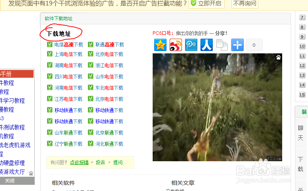Screen dimensions: 308x191
Task: Click green check icon beside 联通高速下载
Action: click(91, 44)
